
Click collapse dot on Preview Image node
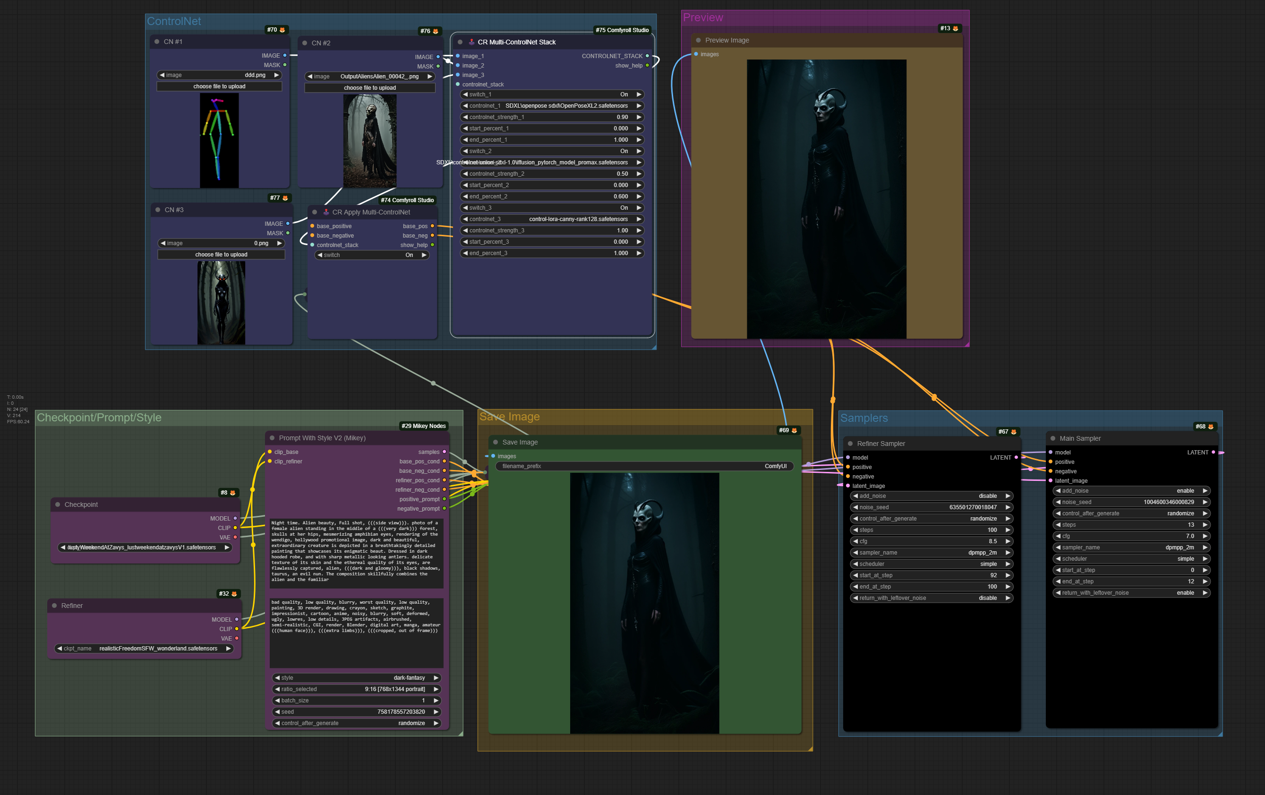point(698,40)
